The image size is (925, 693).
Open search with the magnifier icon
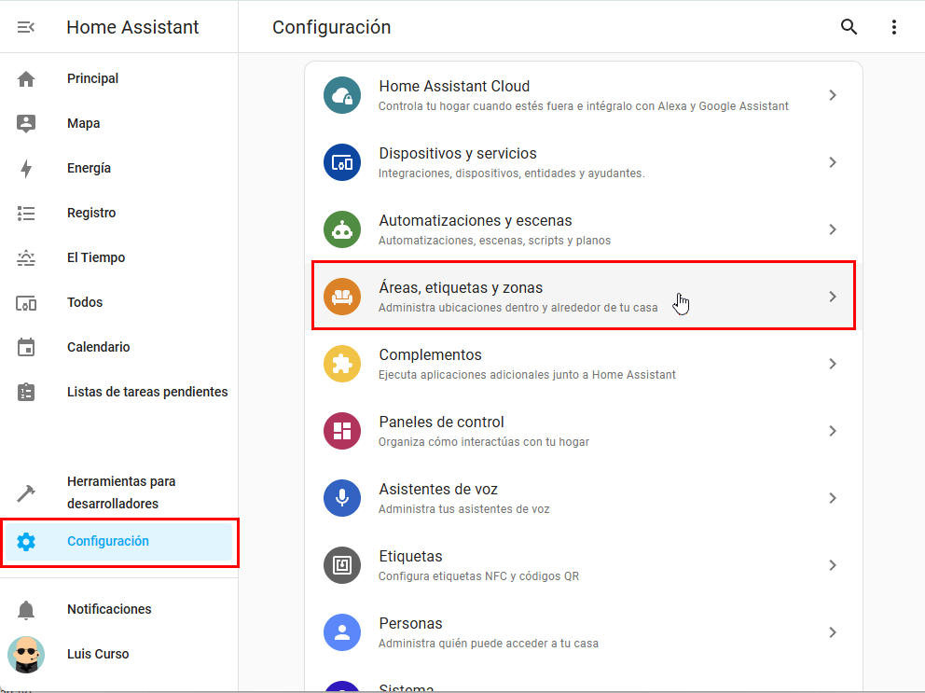coord(849,27)
